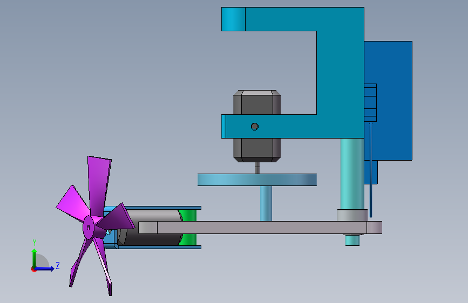Click the round screw hole on the bracket
Image resolution: width=468 pixels, height=303 pixels.
tap(255, 127)
